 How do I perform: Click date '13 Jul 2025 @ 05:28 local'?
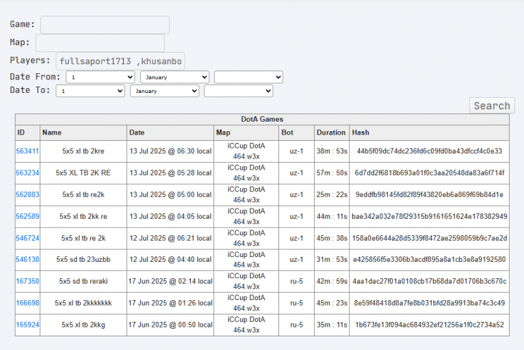click(x=170, y=173)
